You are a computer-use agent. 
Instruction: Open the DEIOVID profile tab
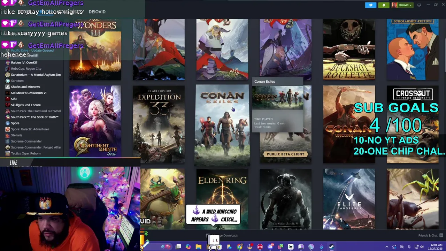pos(97,12)
